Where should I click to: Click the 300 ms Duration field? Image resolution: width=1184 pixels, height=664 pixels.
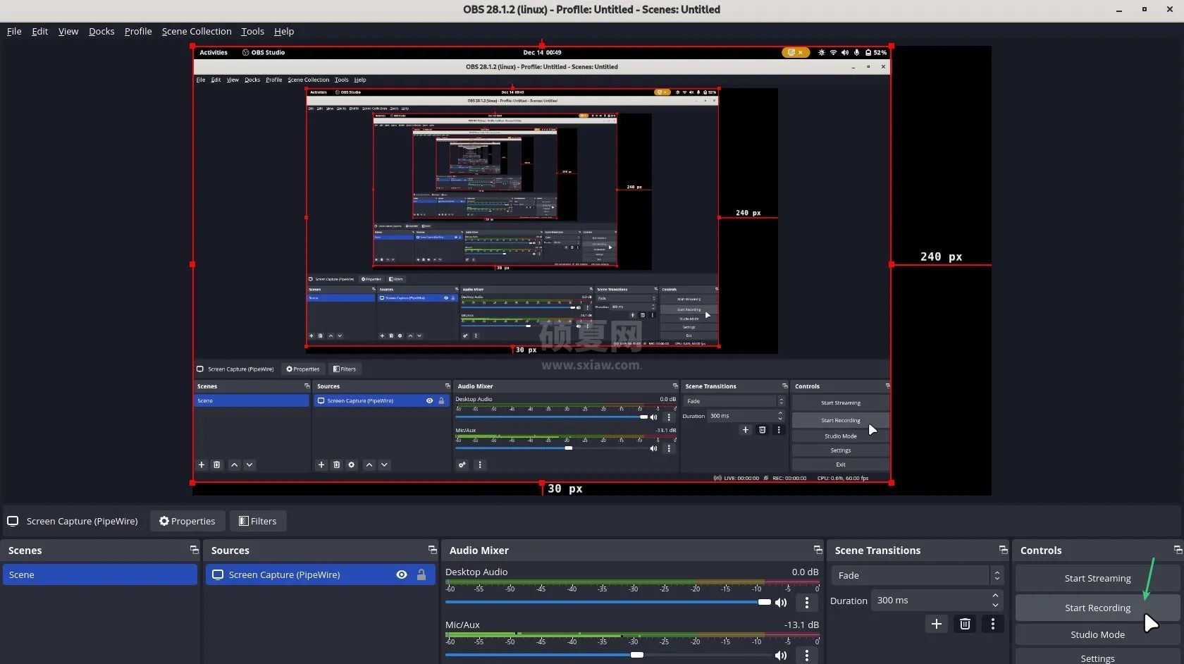930,601
